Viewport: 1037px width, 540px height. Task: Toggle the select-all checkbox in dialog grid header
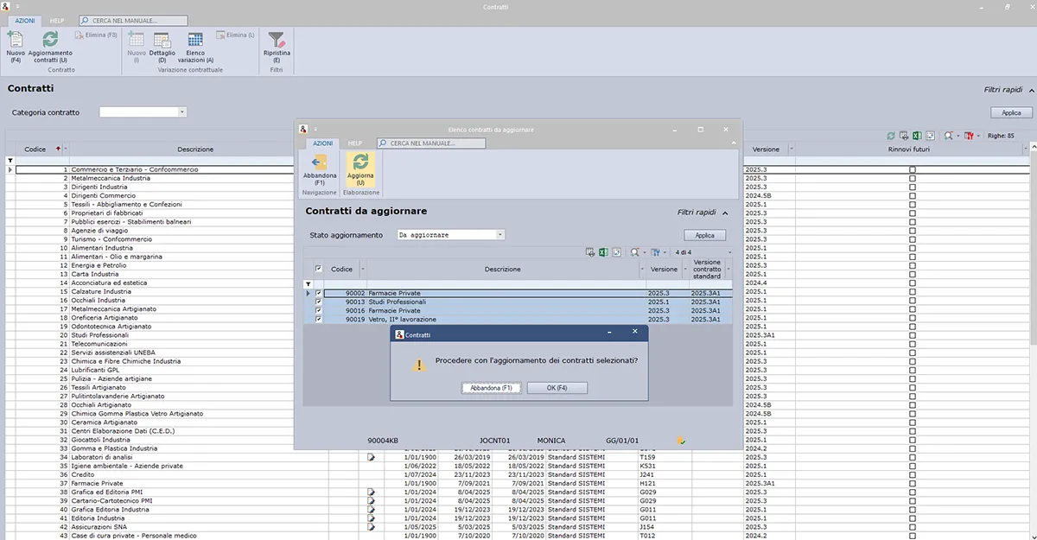(x=319, y=269)
